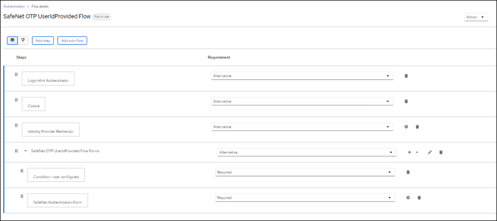The height and width of the screenshot is (221, 497).
Task: Delete the SafeNet OTP UserIdProvided Flow Forms sub-flow
Action: [441, 152]
